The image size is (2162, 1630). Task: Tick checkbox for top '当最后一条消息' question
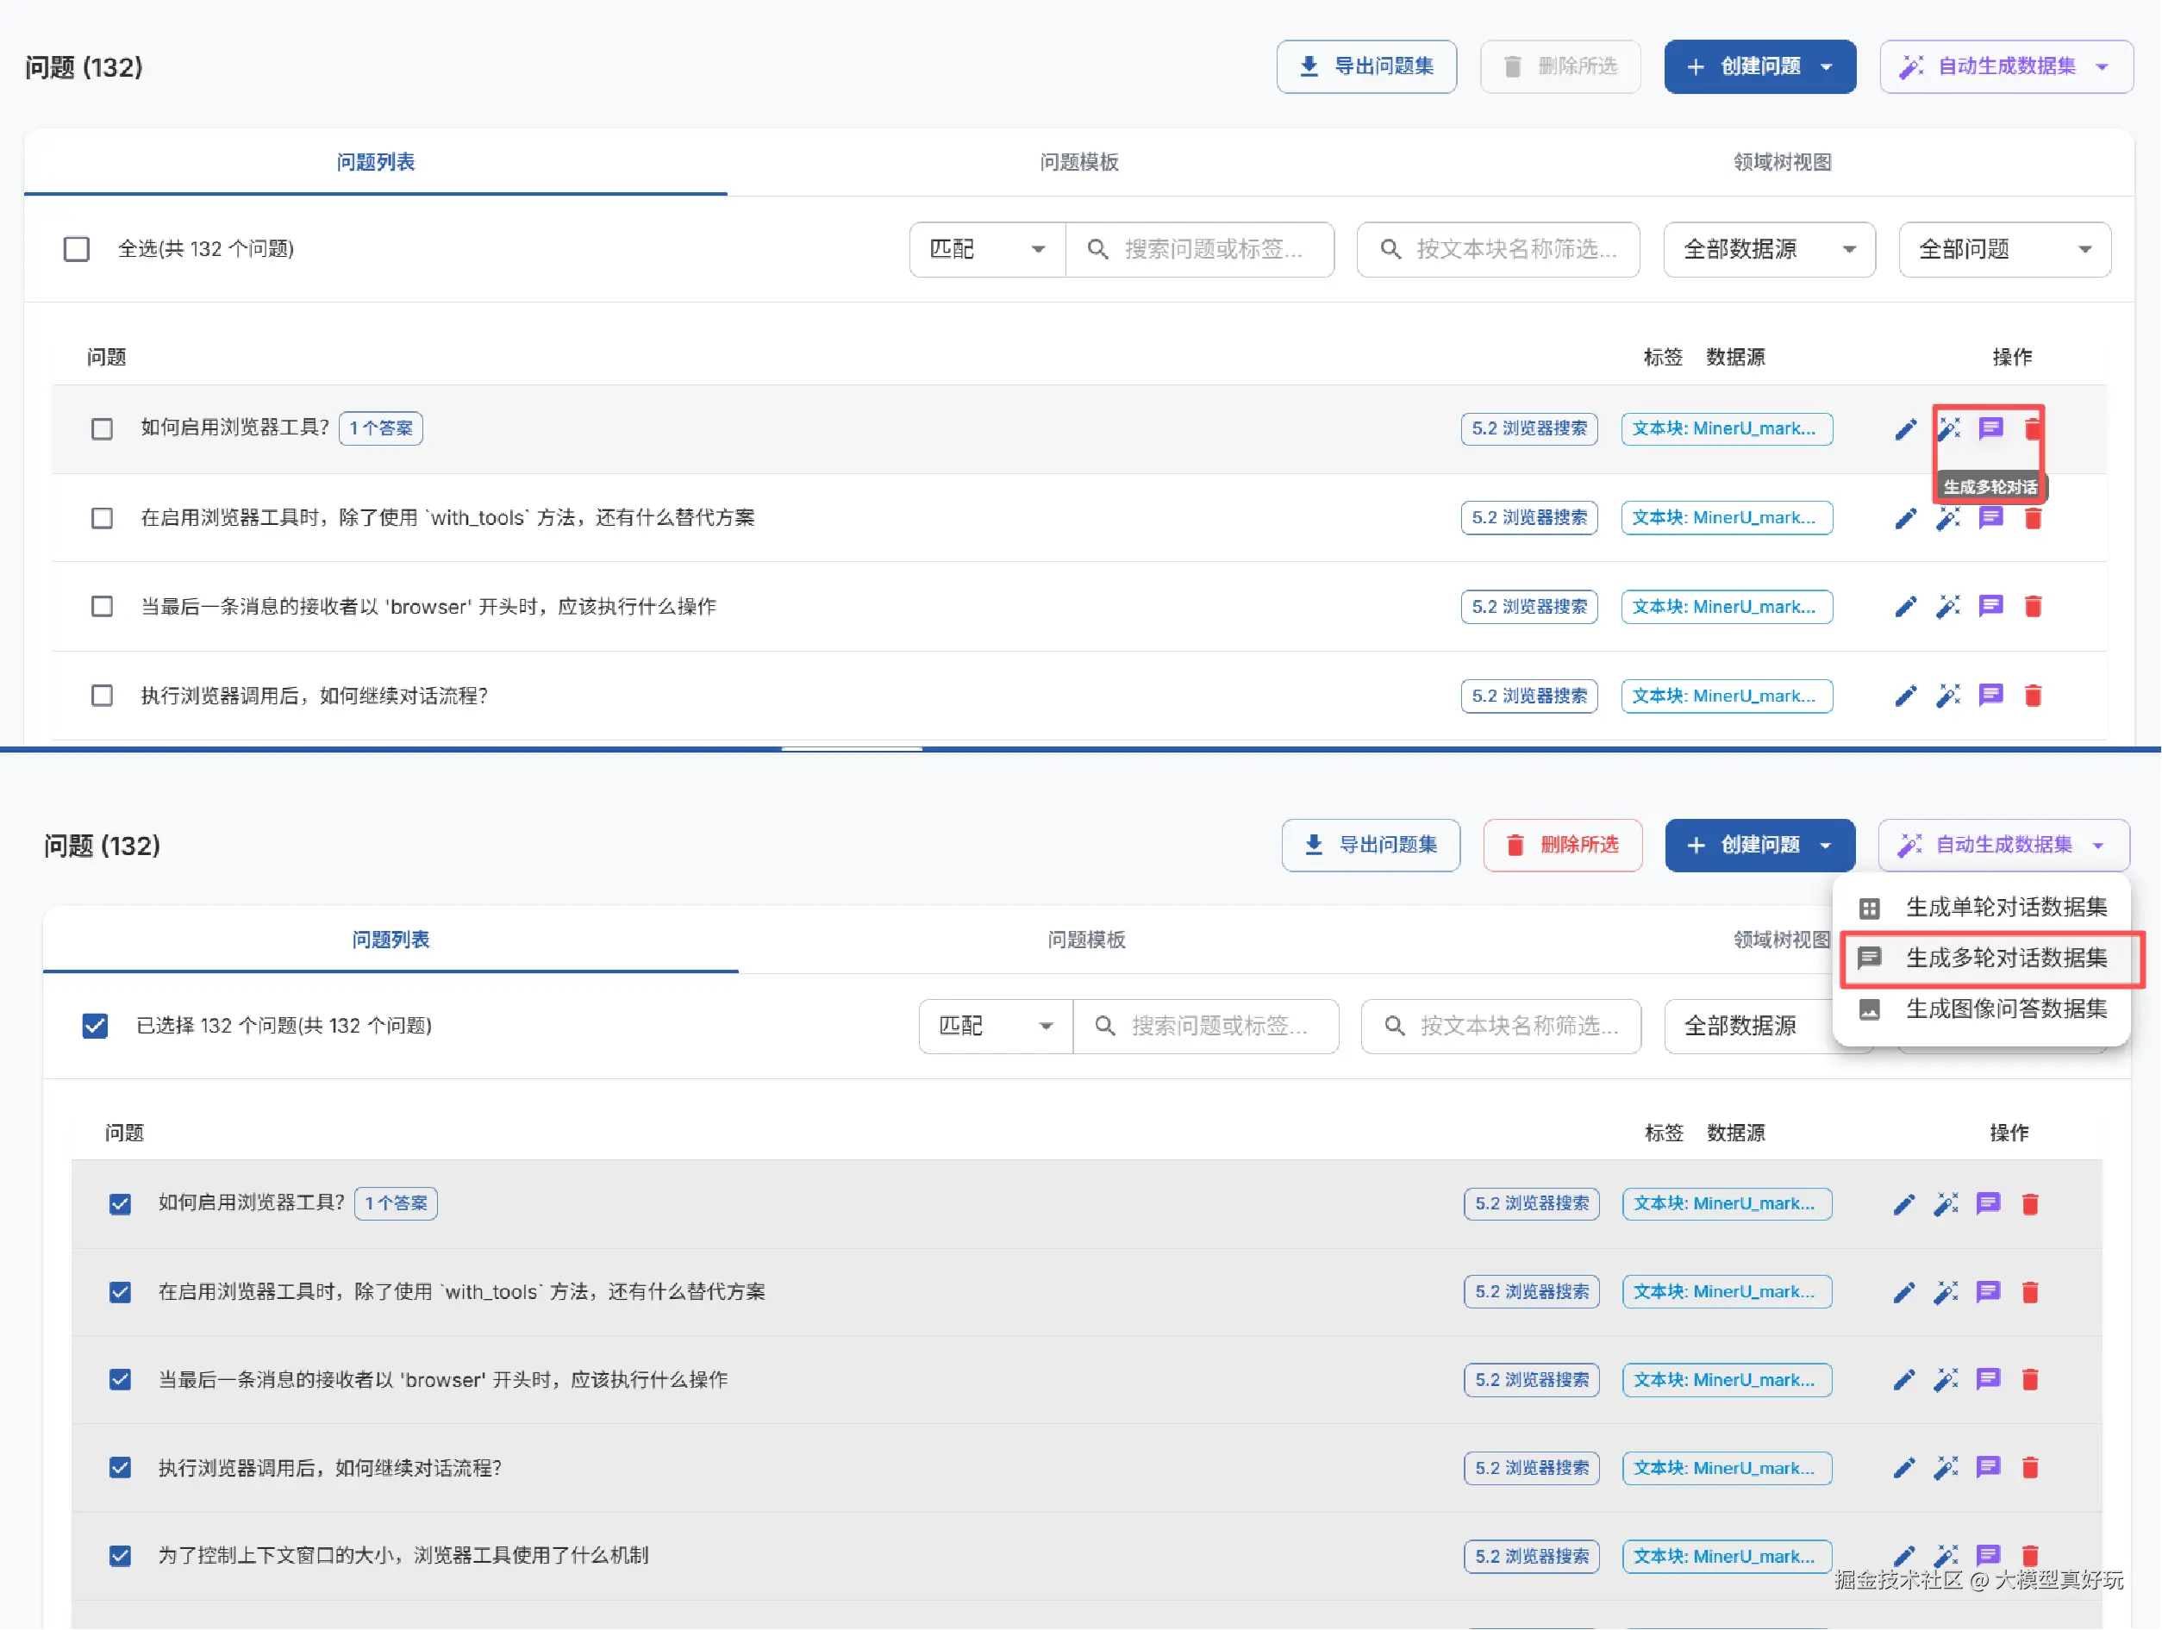pyautogui.click(x=102, y=606)
